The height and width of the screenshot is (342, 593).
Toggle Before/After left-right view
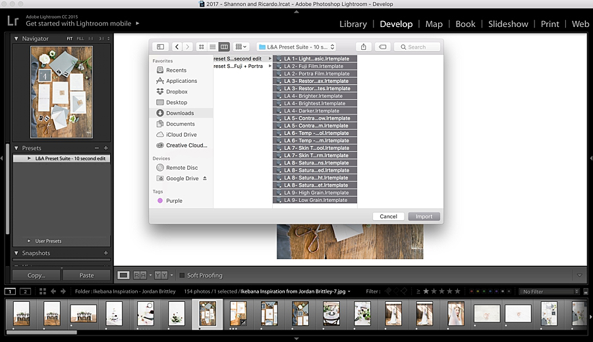click(x=140, y=276)
